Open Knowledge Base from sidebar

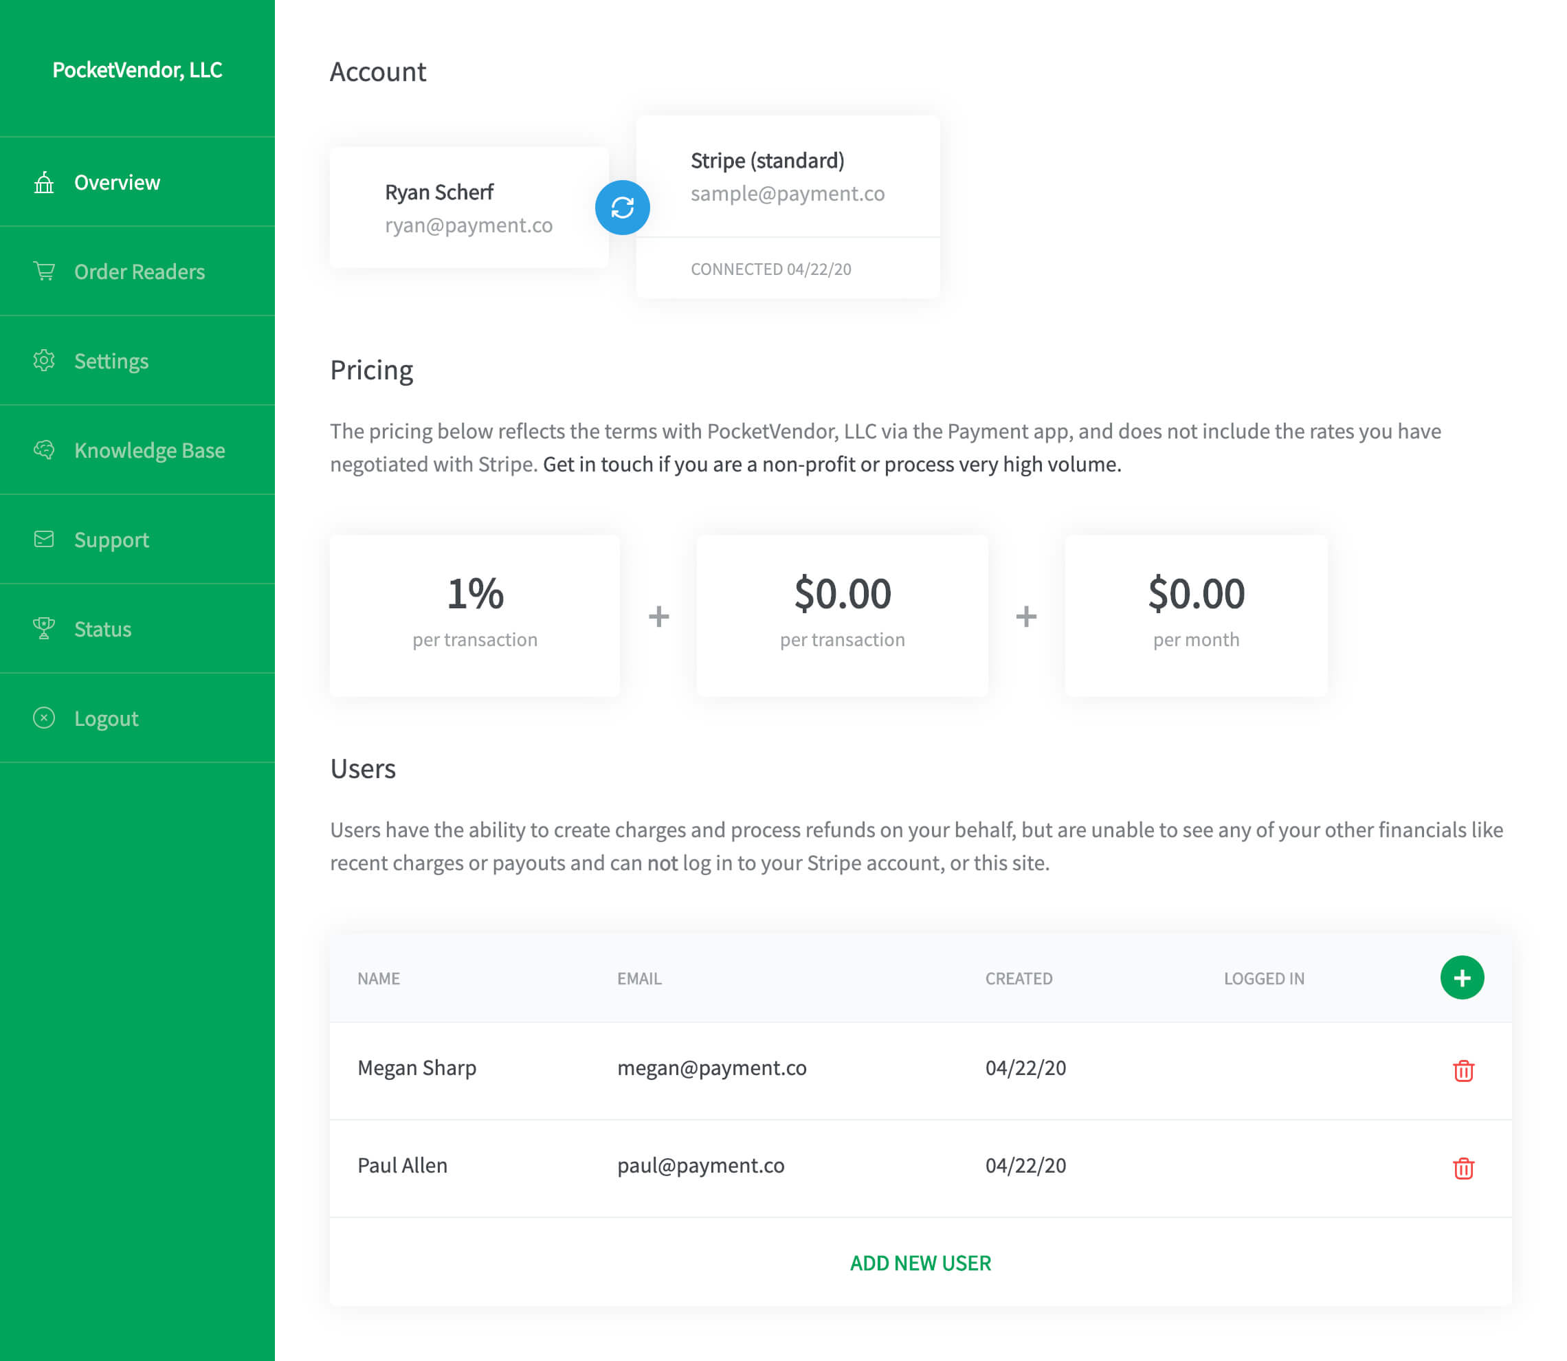[x=150, y=450]
